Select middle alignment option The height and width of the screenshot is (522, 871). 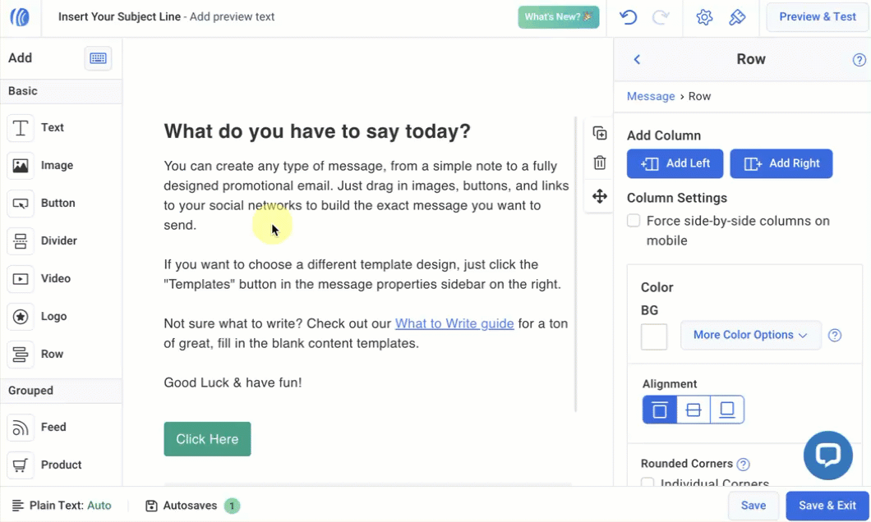[694, 410]
